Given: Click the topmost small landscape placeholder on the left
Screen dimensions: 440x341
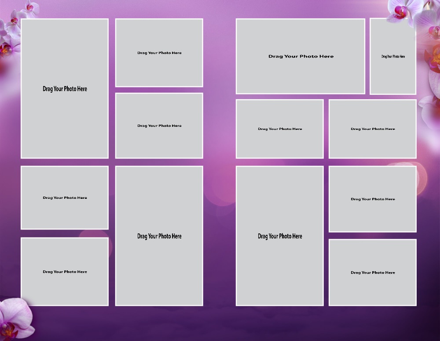Looking at the screenshot, I should [159, 52].
